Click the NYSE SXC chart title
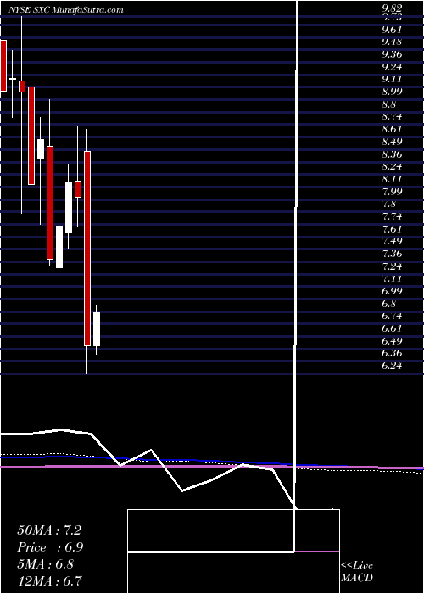The height and width of the screenshot is (594, 424). 66,10
